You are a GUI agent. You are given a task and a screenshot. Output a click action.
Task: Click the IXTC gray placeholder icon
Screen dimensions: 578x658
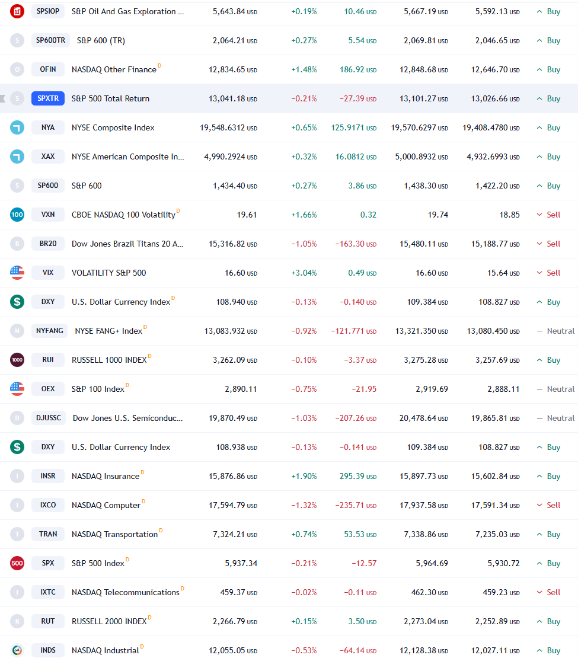pyautogui.click(x=17, y=592)
